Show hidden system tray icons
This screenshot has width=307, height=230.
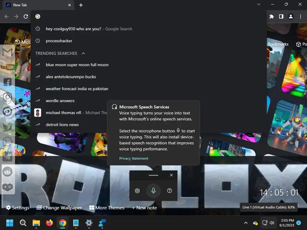246,223
